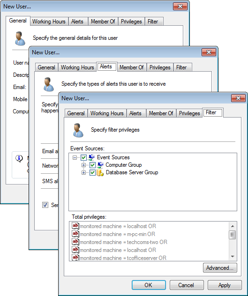Uncheck the Computer Group checkbox

92,165
